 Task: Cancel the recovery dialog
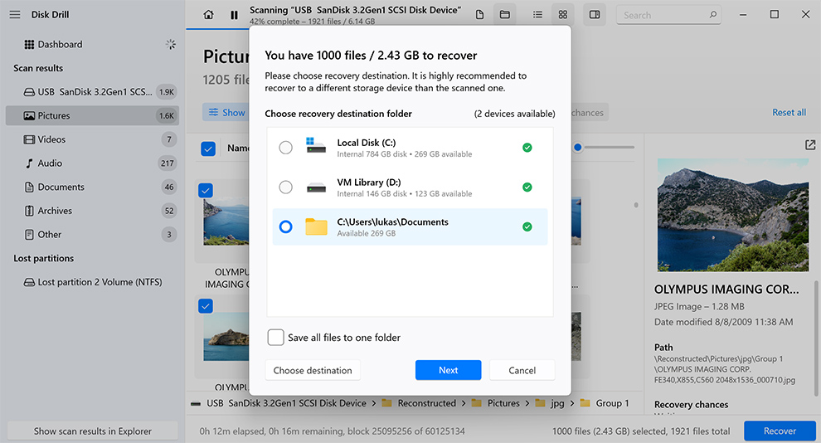pos(522,370)
